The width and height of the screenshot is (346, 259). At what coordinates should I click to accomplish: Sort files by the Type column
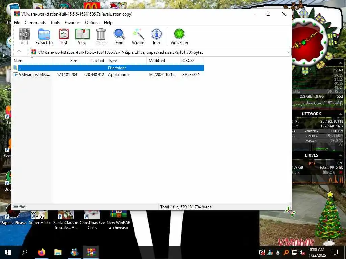point(126,61)
